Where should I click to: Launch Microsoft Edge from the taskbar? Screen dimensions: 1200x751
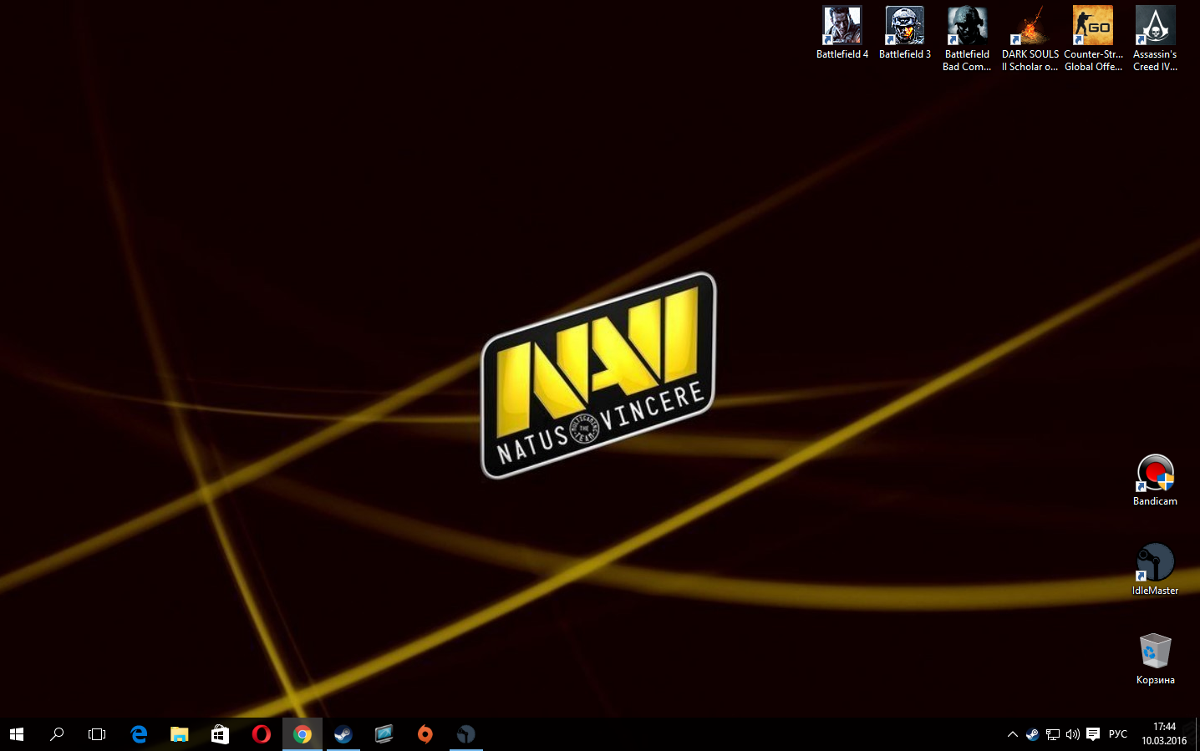pyautogui.click(x=139, y=734)
